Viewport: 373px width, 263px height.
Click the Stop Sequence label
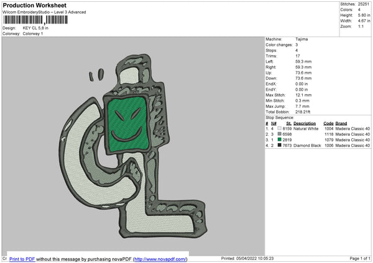pos(280,117)
